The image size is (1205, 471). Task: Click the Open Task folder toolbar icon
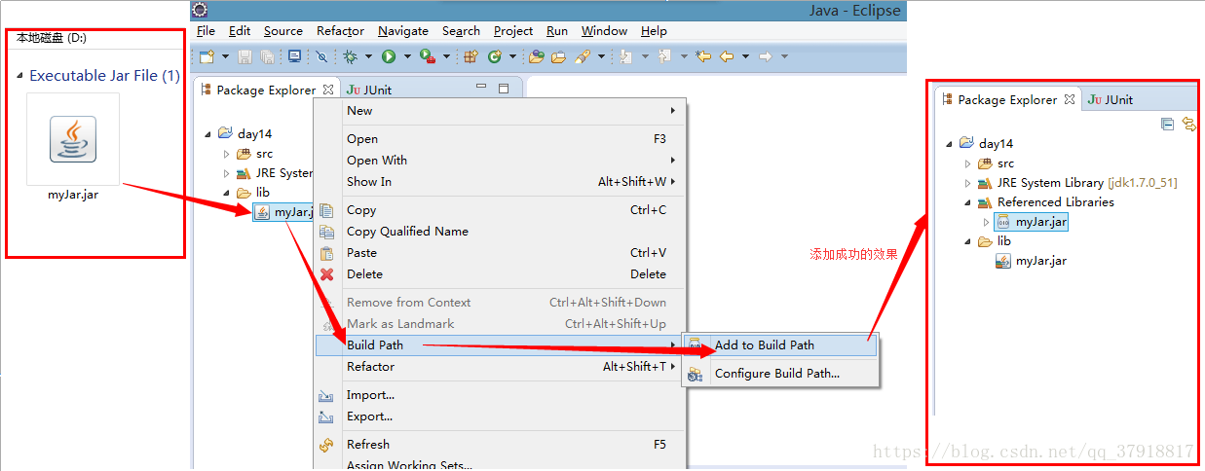[x=558, y=56]
